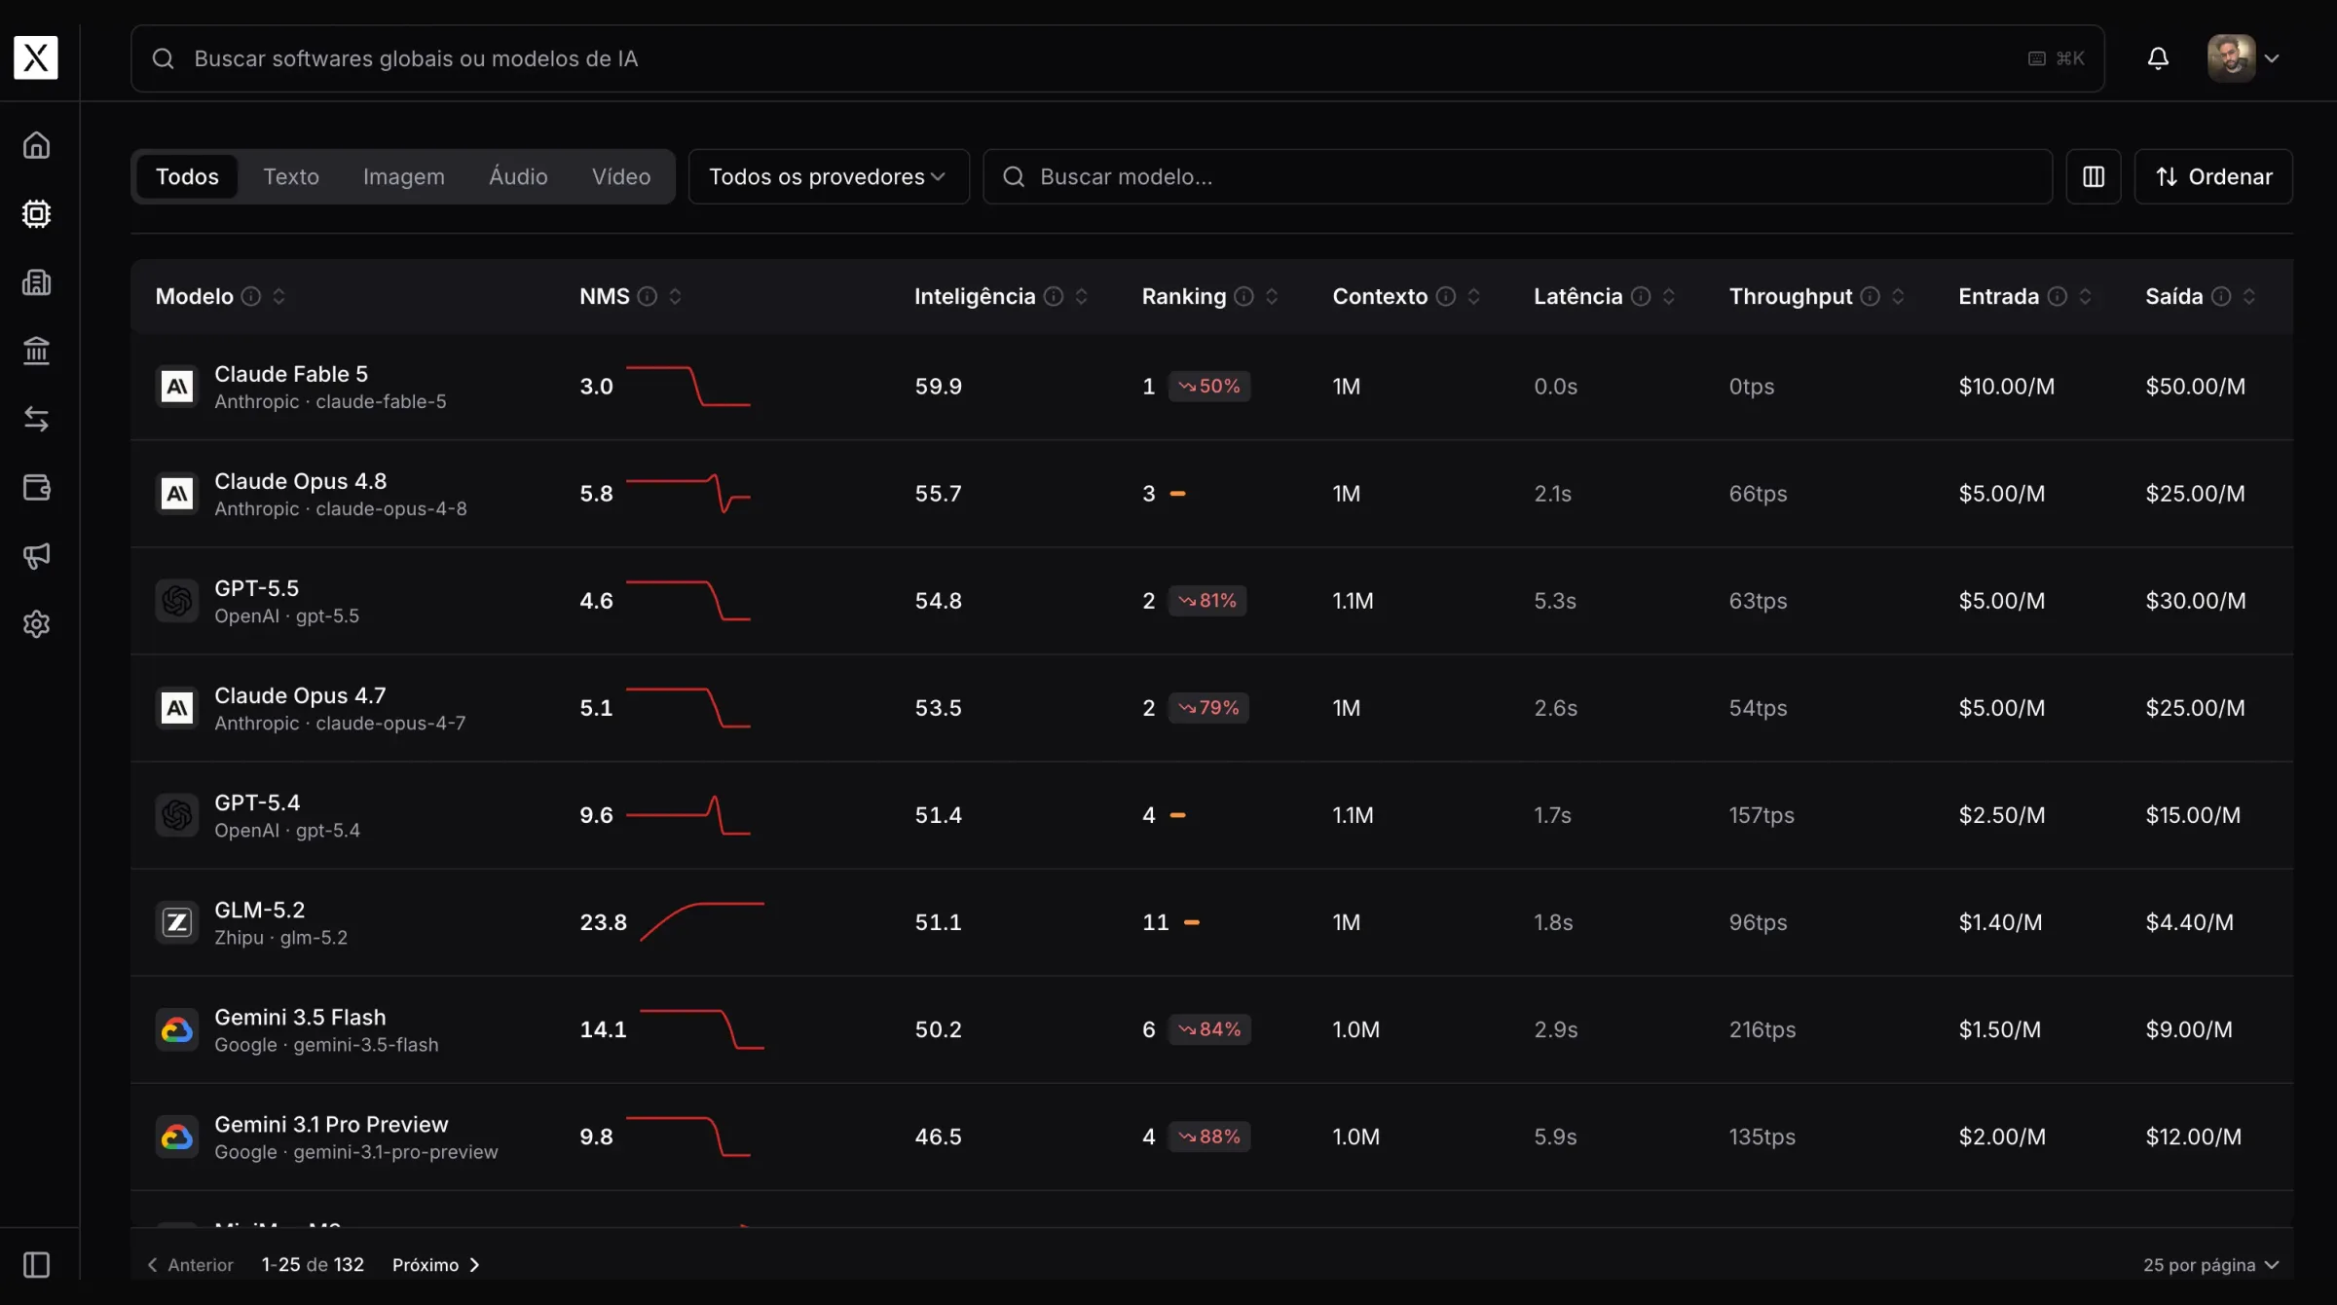
Task: Click the 216tps throughput value
Action: (1762, 1029)
